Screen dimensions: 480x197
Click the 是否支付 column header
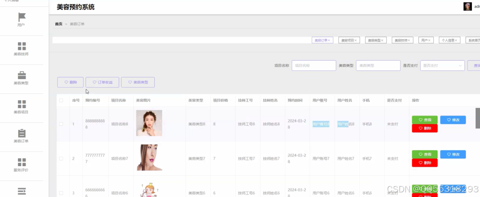click(394, 101)
